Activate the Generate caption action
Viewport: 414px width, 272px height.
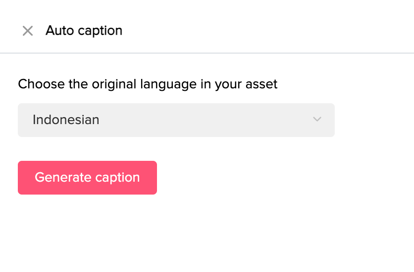click(87, 178)
